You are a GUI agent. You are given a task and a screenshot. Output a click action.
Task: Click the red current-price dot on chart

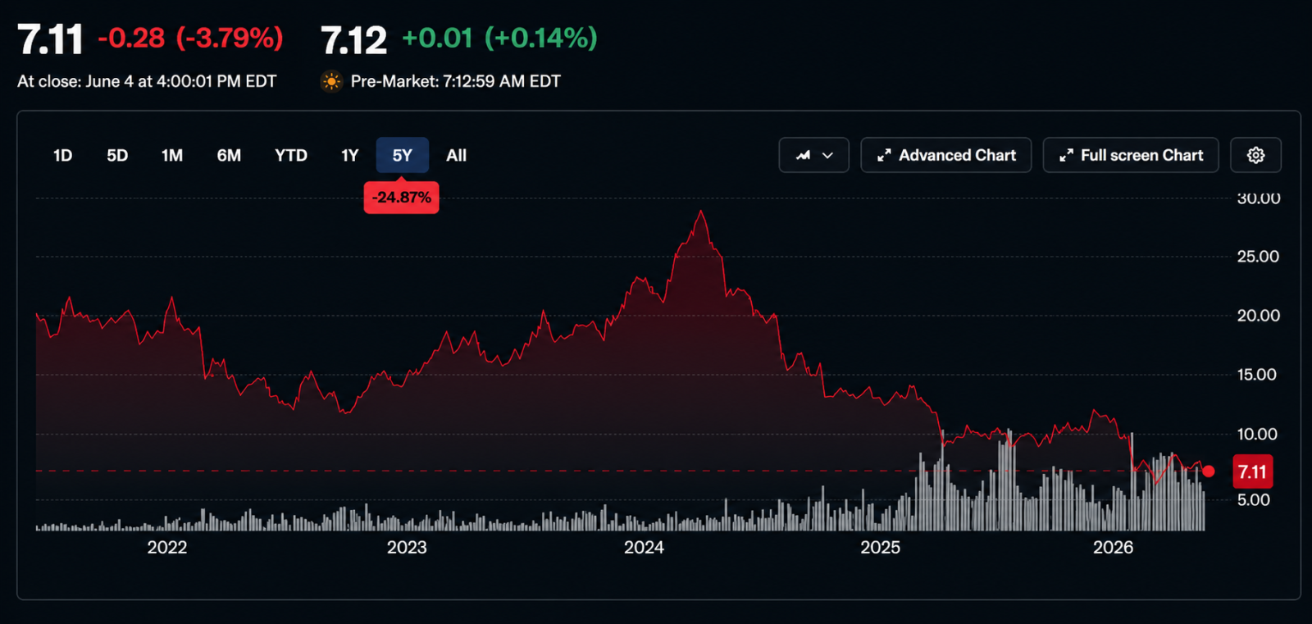1208,471
